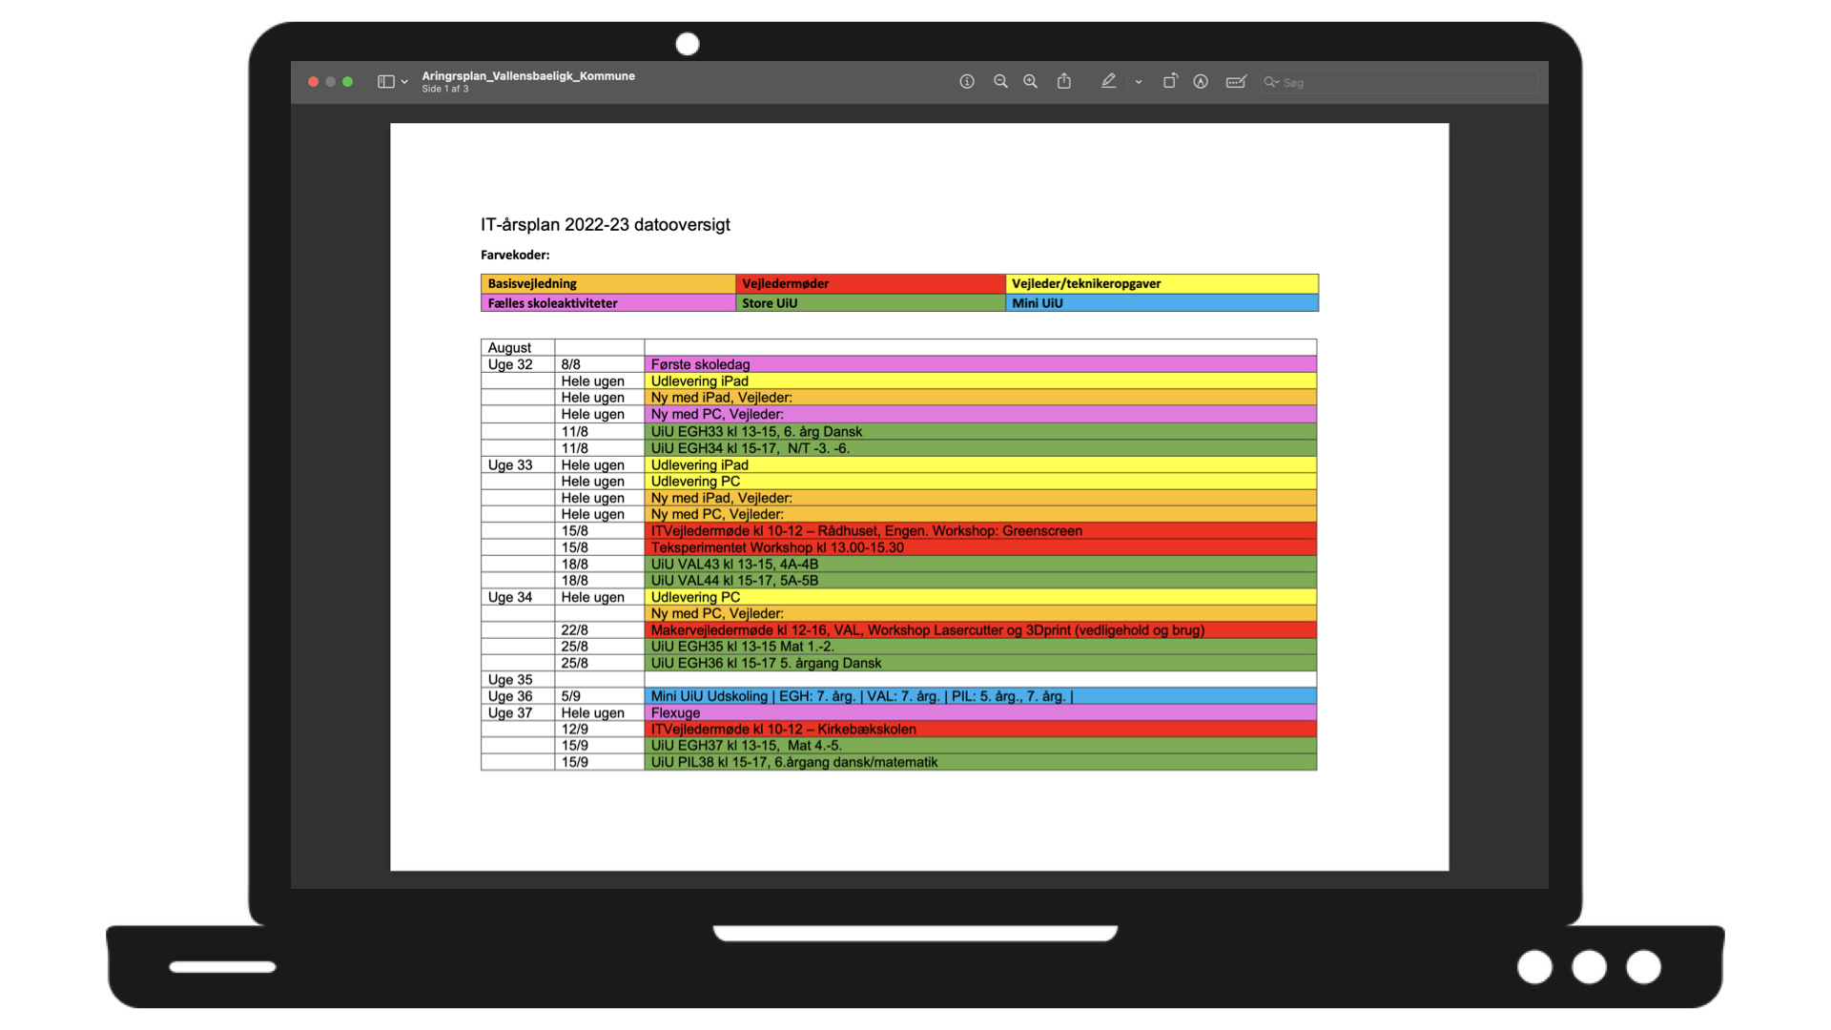Click the Store UiU green legend cell
The height and width of the screenshot is (1030, 1831).
click(871, 302)
